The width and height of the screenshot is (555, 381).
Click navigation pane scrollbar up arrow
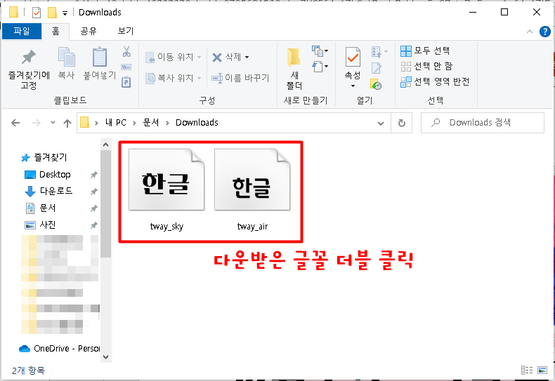tap(105, 145)
